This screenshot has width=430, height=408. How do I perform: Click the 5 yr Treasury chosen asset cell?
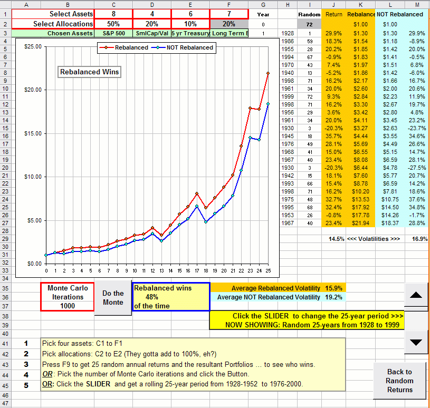point(190,33)
